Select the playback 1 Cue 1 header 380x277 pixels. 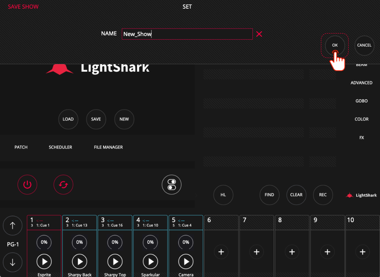44,223
